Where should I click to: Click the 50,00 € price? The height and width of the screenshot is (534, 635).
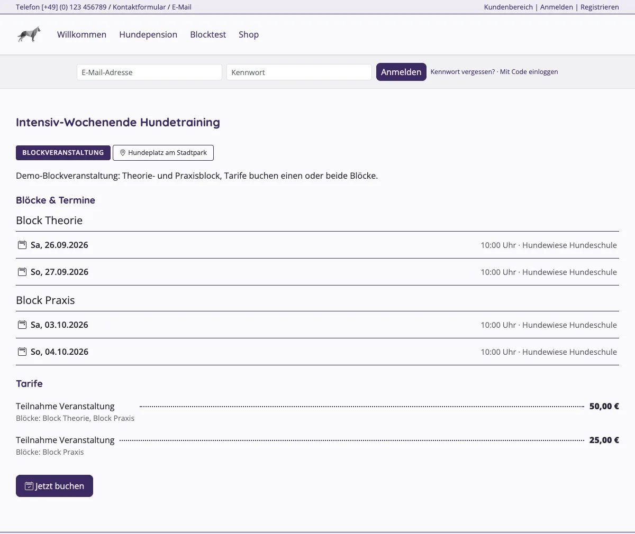coord(604,406)
